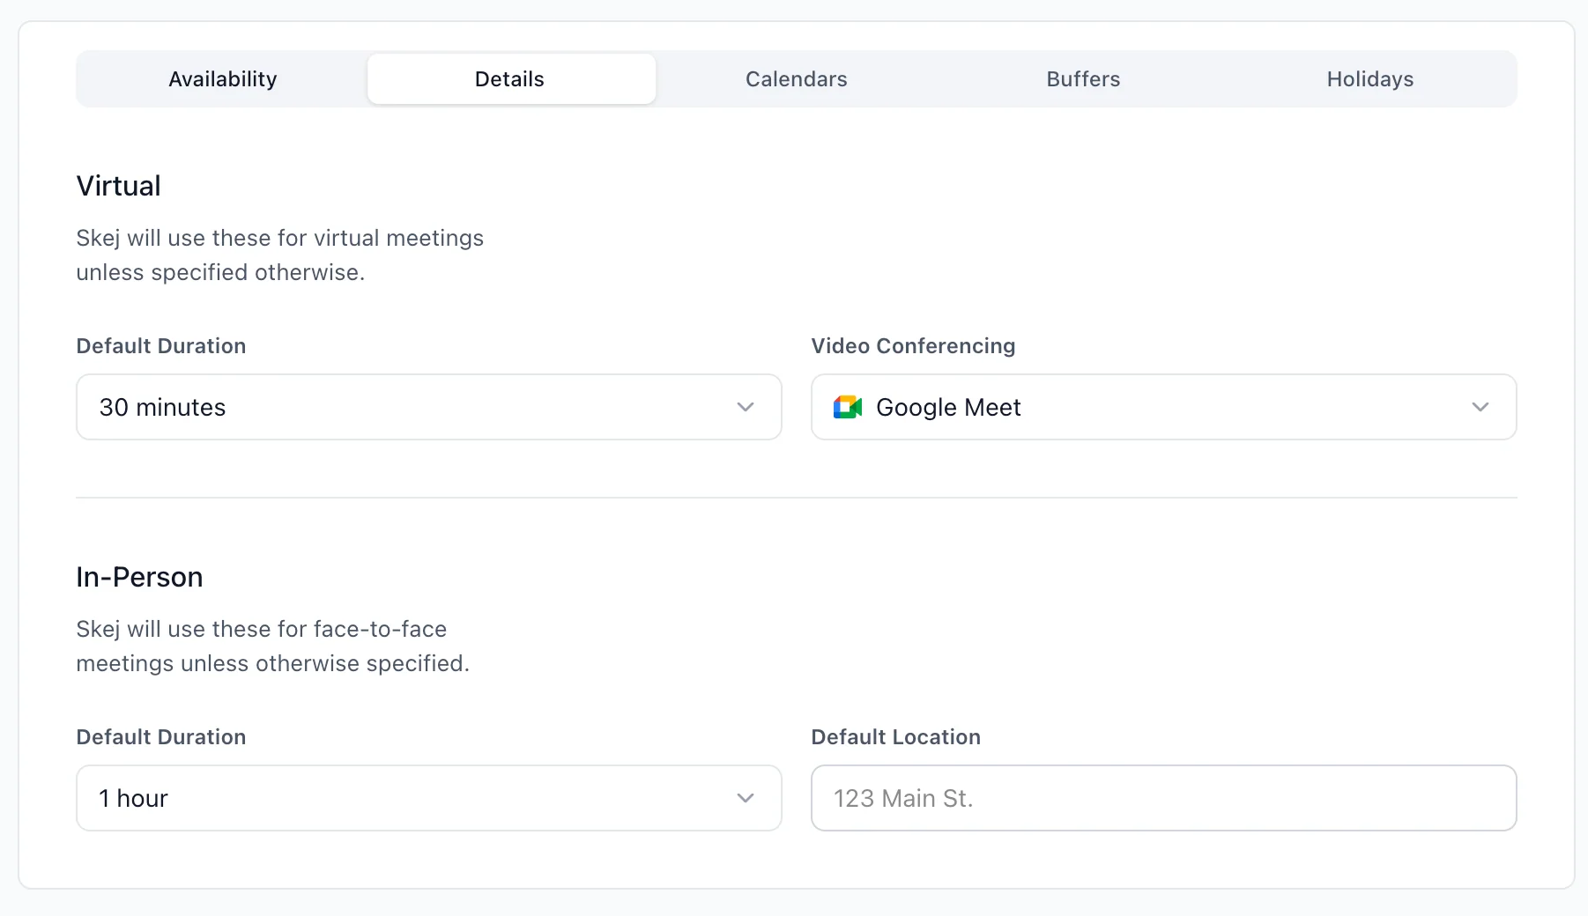Image resolution: width=1588 pixels, height=916 pixels.
Task: Click the chevron arrow in the Video Conferencing dropdown
Action: 1480,407
